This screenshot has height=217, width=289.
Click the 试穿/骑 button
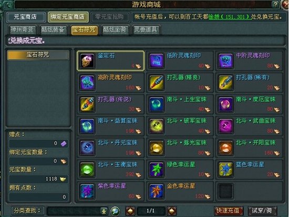(x=262, y=211)
